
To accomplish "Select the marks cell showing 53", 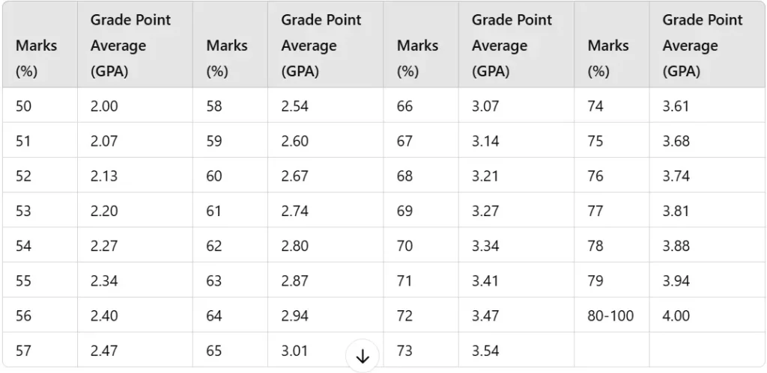I will coord(24,211).
